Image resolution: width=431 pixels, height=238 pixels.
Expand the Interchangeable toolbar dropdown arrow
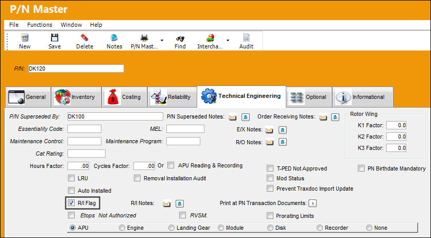[228, 41]
